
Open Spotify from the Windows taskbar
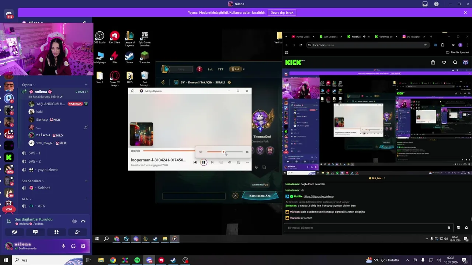137,260
